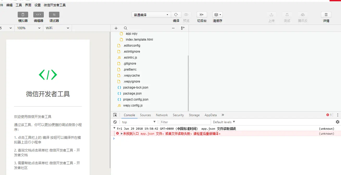Screen dimensions: 341x175
Task: Open the 详情 details hamburger button
Action: (326, 15)
